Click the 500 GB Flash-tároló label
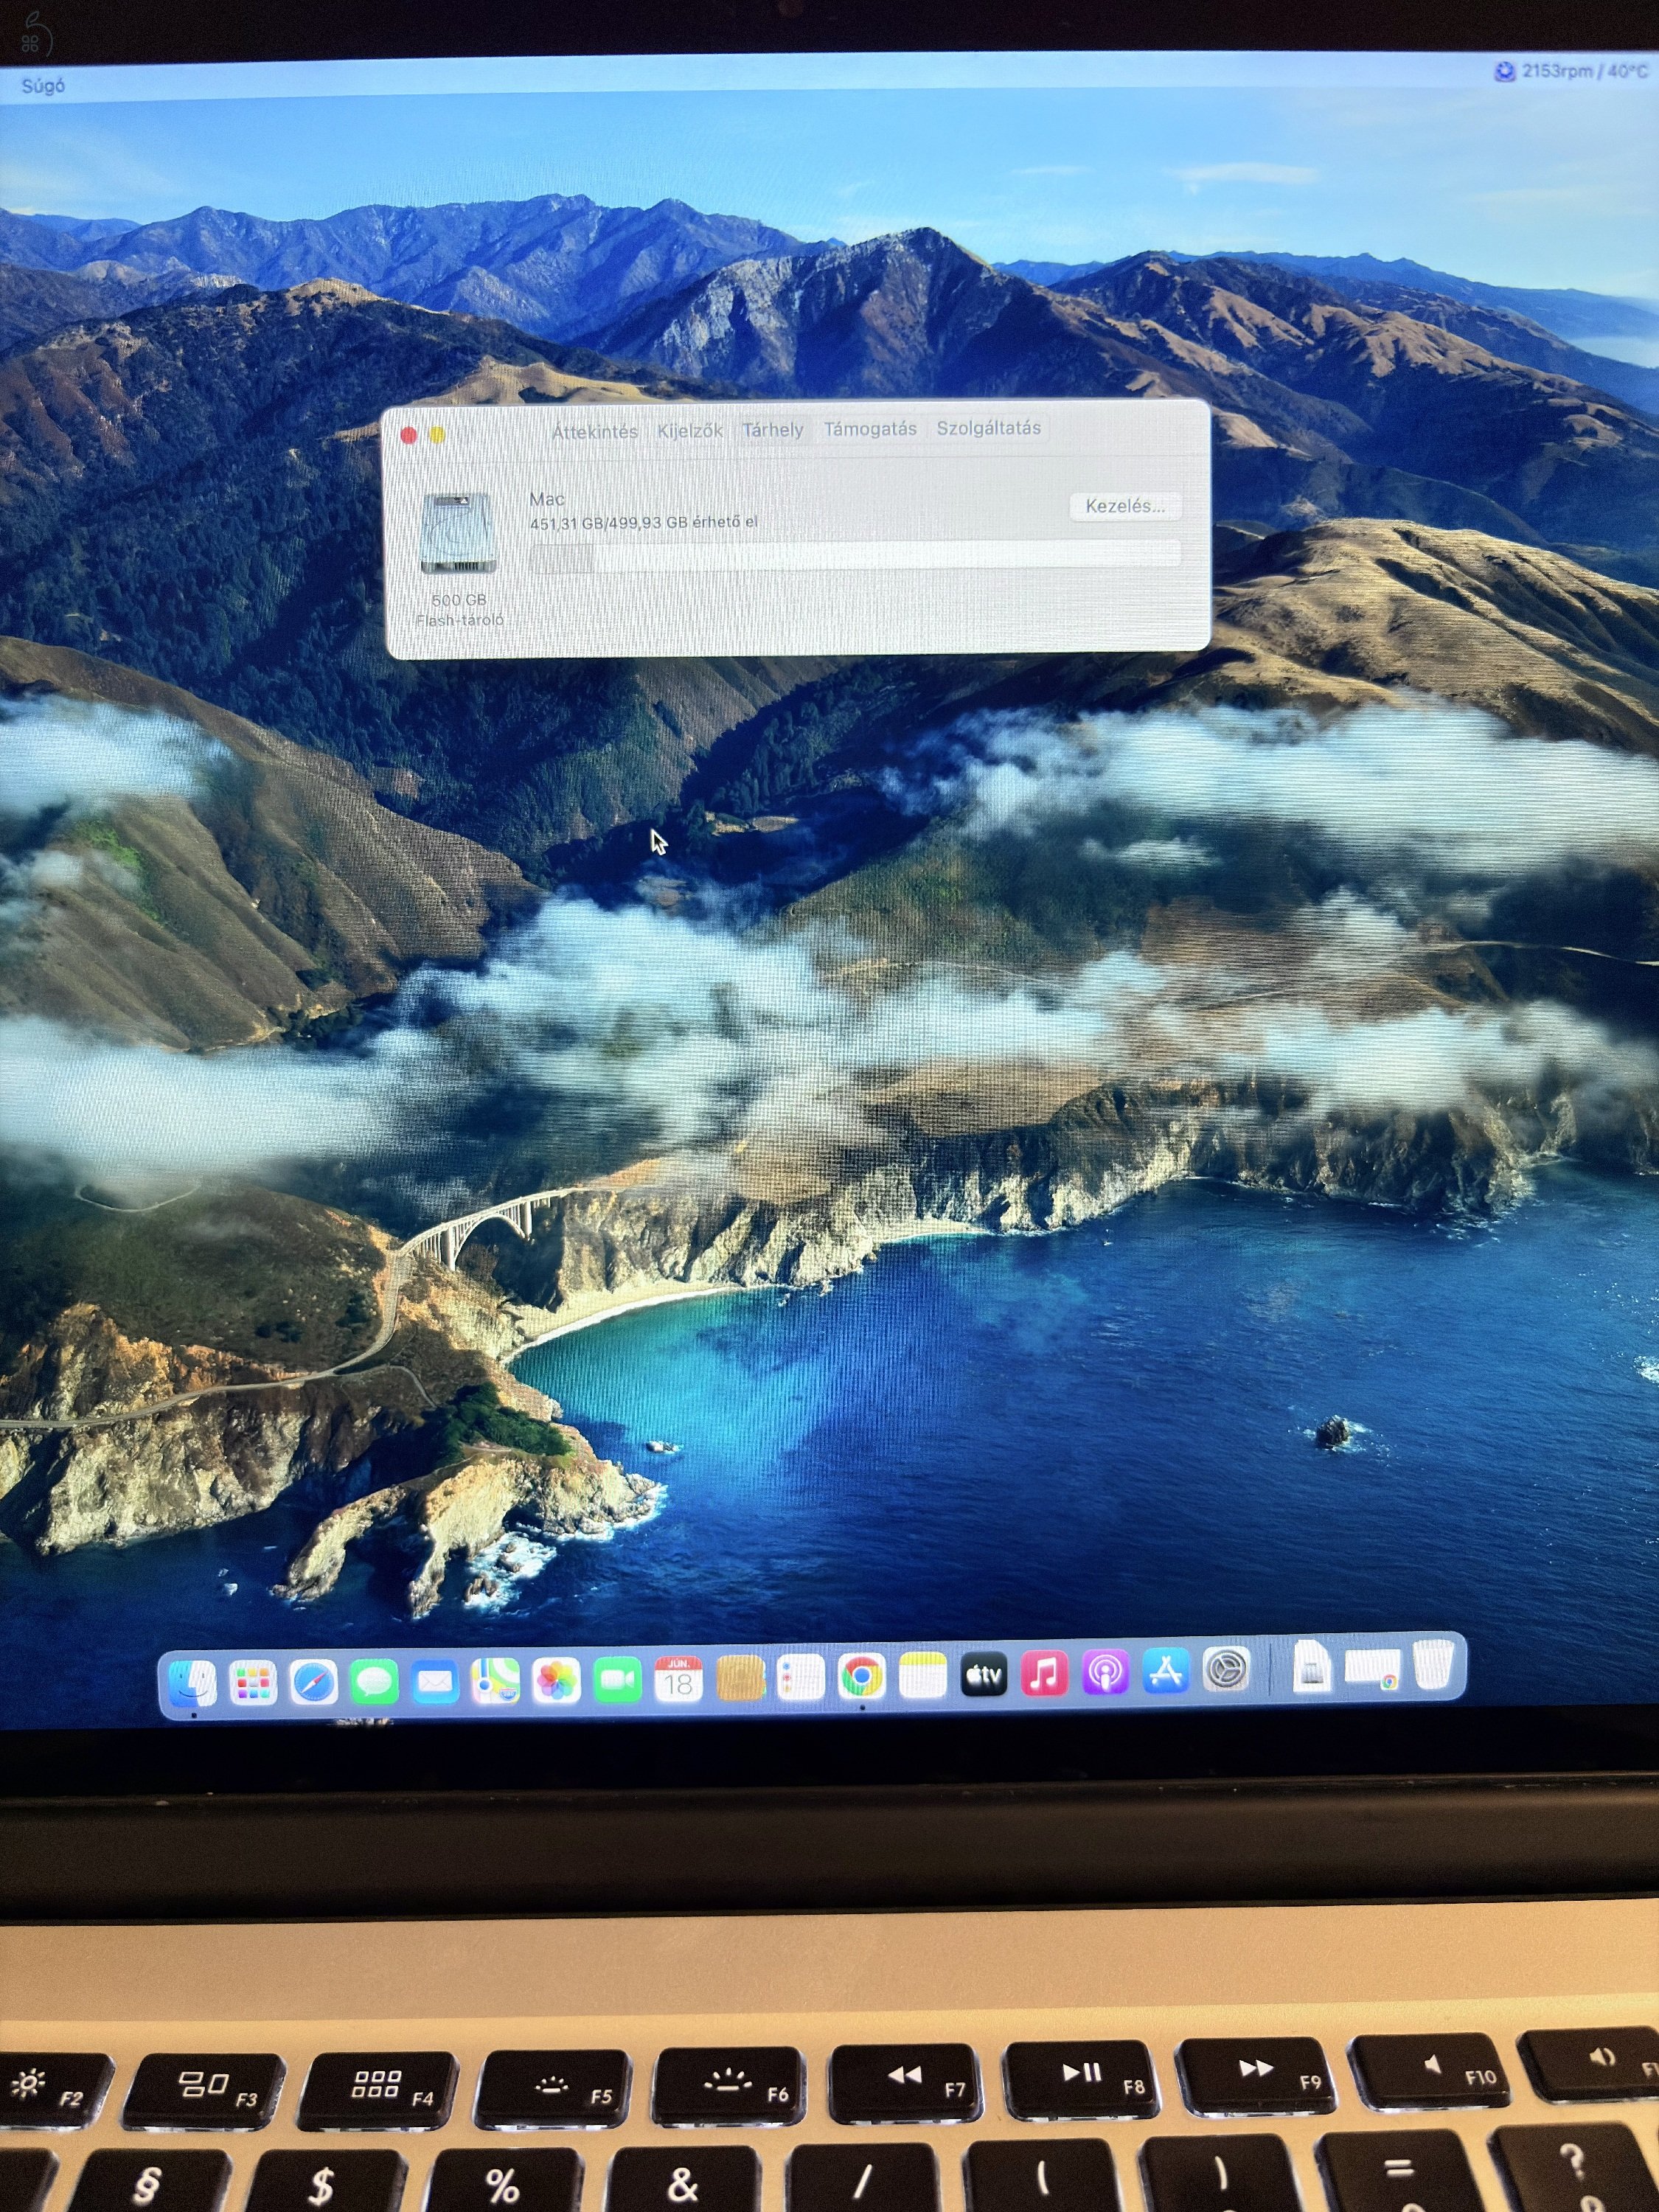 point(459,610)
